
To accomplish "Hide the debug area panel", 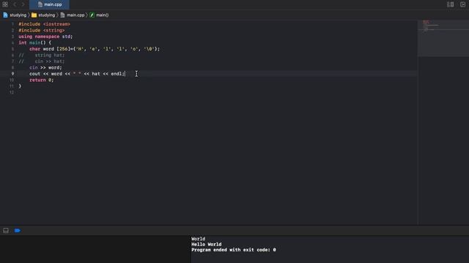I will click(x=6, y=231).
